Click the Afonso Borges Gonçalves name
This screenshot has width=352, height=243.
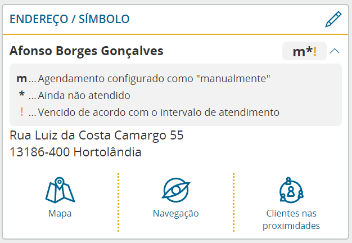[x=87, y=51]
